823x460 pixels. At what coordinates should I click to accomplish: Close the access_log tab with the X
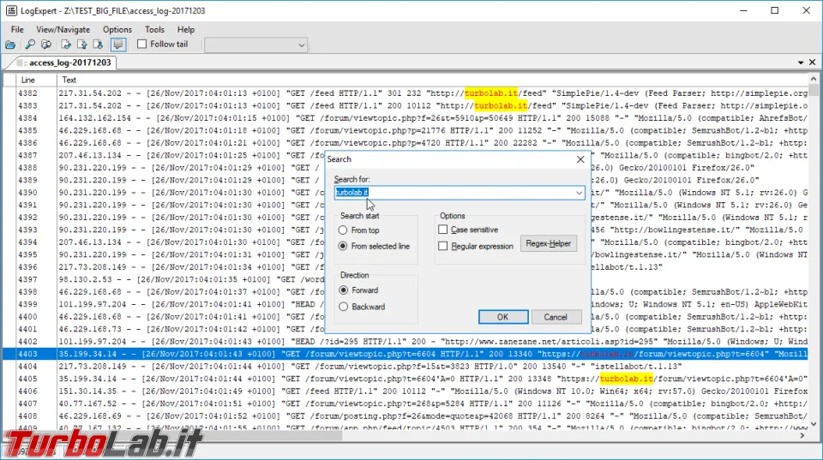(x=812, y=63)
